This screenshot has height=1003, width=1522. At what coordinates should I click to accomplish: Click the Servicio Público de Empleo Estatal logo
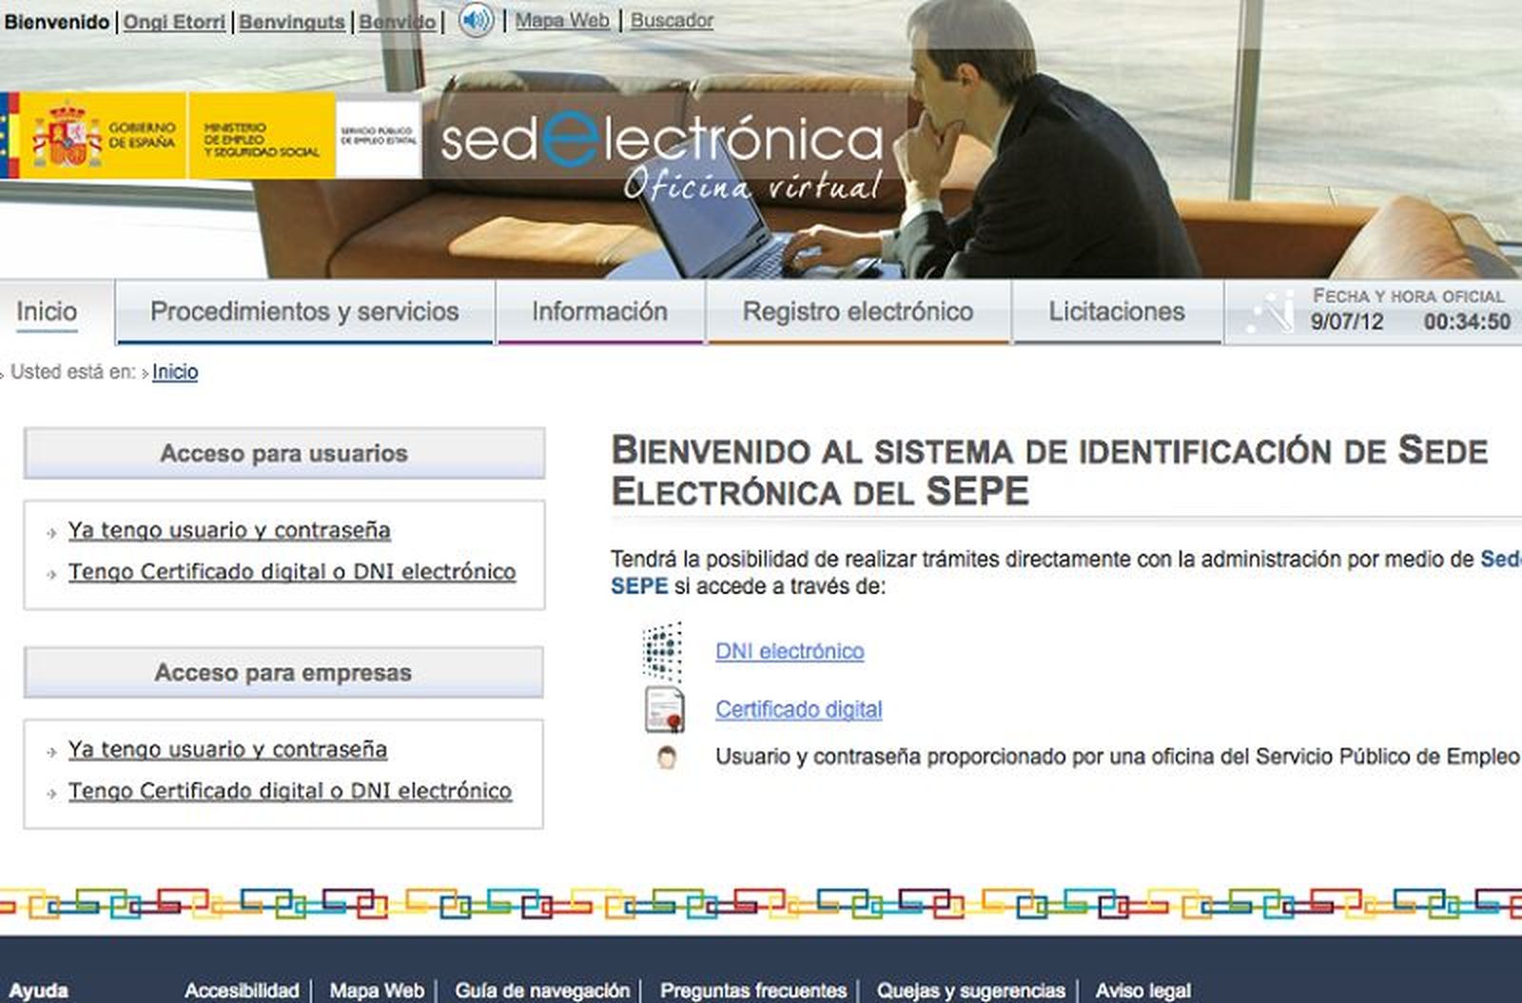[x=378, y=136]
